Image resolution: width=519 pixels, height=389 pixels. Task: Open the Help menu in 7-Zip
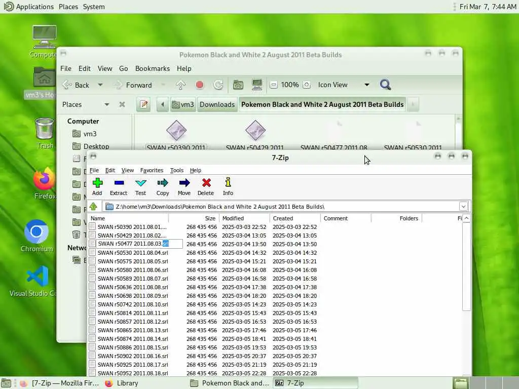195,170
